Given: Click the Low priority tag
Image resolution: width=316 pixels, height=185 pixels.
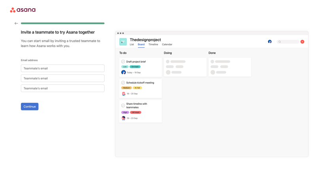Looking at the screenshot, I should point(125,67).
